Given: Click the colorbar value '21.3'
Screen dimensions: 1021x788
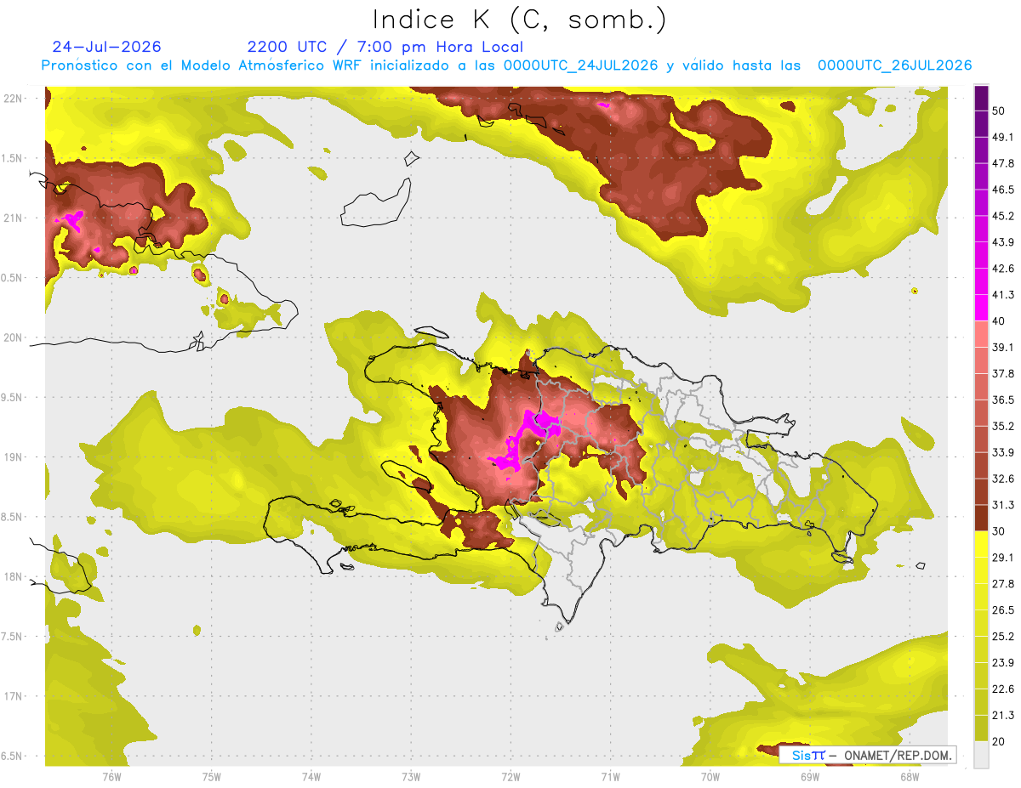Looking at the screenshot, I should click(1001, 716).
